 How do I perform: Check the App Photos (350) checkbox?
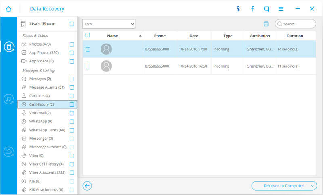pos(72,53)
